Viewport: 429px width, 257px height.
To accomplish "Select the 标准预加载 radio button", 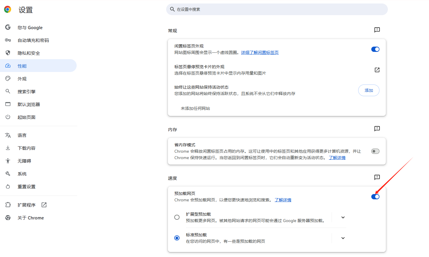I will (x=177, y=238).
